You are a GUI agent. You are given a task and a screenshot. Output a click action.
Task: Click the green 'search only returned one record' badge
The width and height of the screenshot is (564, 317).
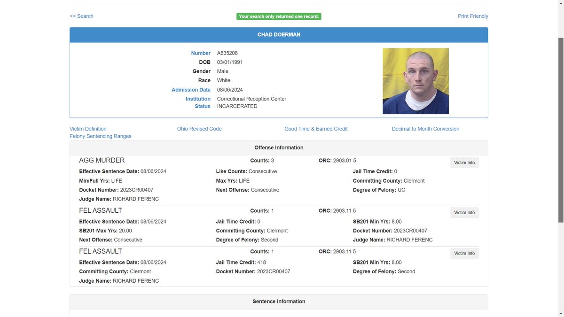pyautogui.click(x=279, y=16)
